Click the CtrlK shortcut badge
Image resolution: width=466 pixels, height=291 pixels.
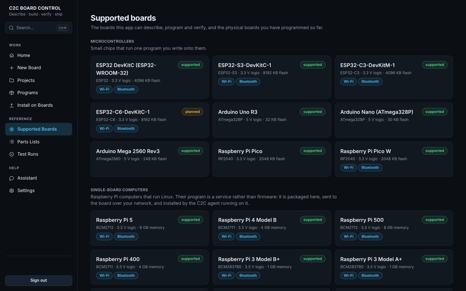62,28
